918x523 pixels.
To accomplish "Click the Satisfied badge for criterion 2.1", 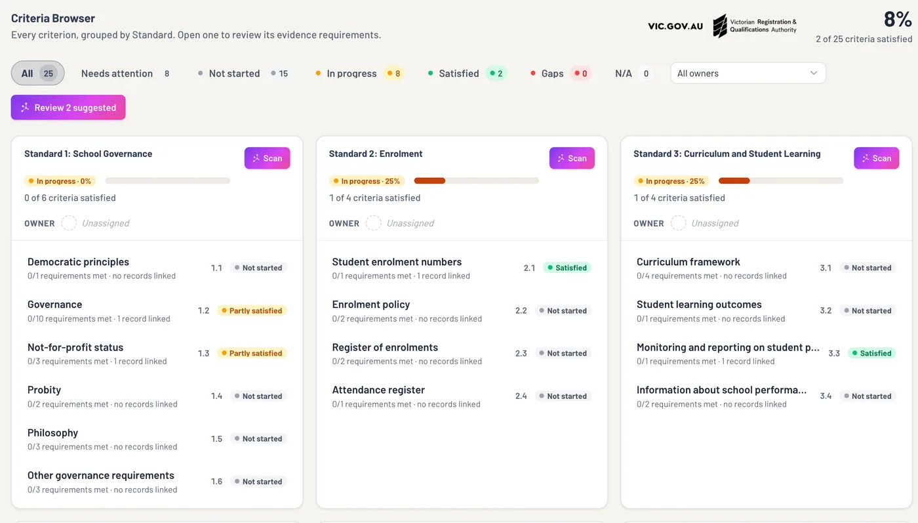I will pos(567,268).
